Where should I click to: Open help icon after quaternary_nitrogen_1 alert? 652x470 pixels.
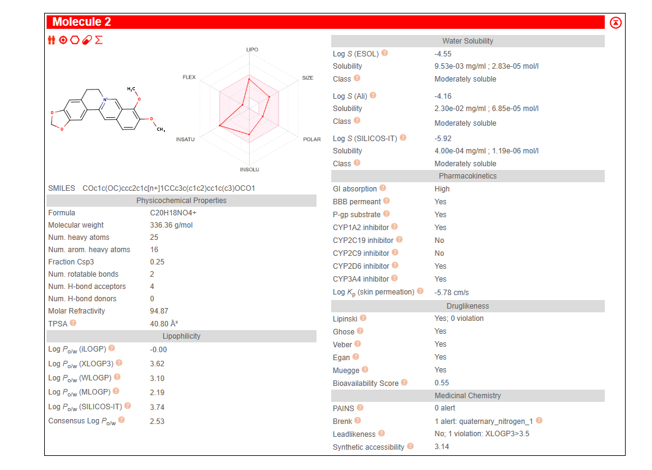point(539,421)
